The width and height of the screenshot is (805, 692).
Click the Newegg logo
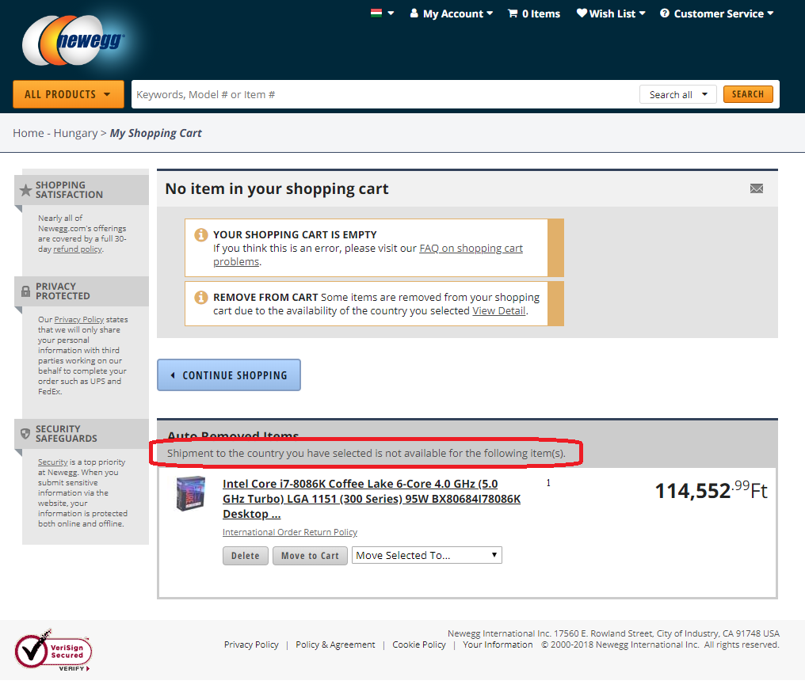tap(74, 40)
